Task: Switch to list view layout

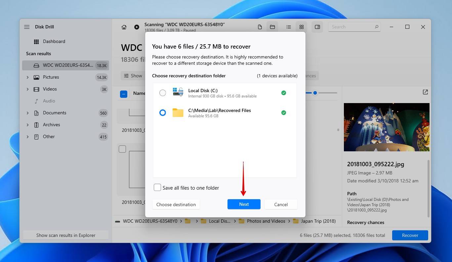Action: point(289,27)
